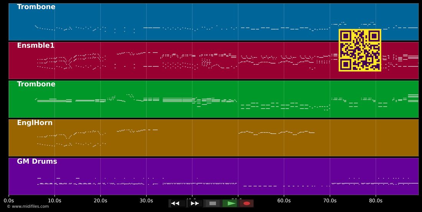
Task: Select the GM Drums track label
Action: tap(37, 161)
